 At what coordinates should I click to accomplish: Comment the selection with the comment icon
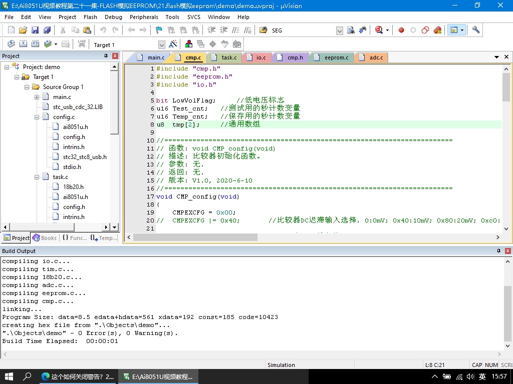235,30
